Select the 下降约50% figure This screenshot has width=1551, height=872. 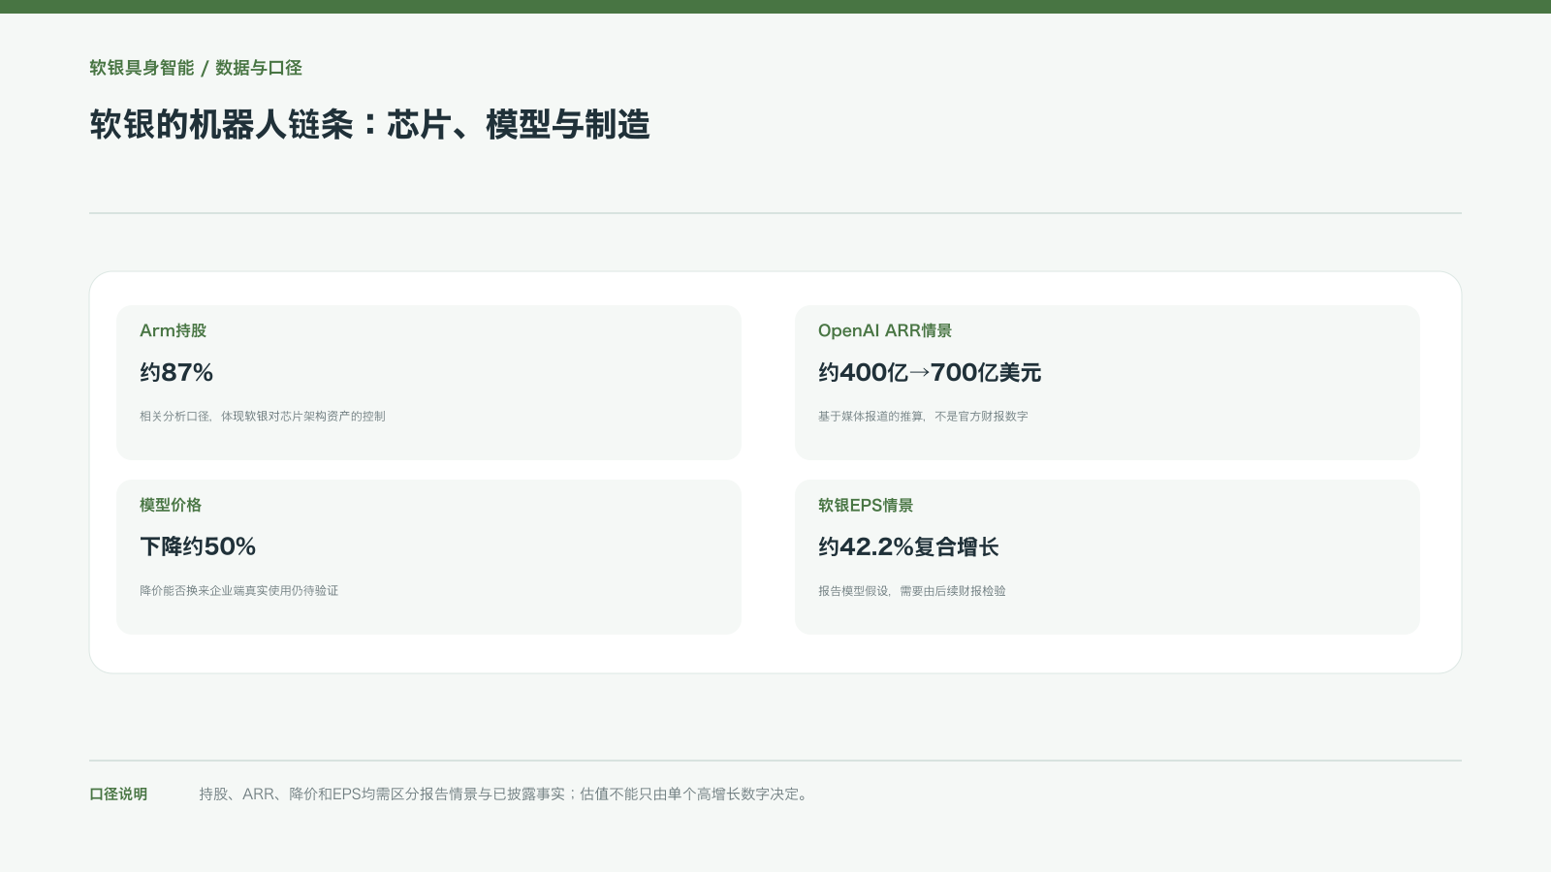(198, 546)
